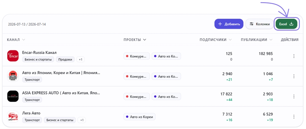This screenshot has width=306, height=129.
Task: Open actions menu for Encar-Russia Канал
Action: coord(294,56)
